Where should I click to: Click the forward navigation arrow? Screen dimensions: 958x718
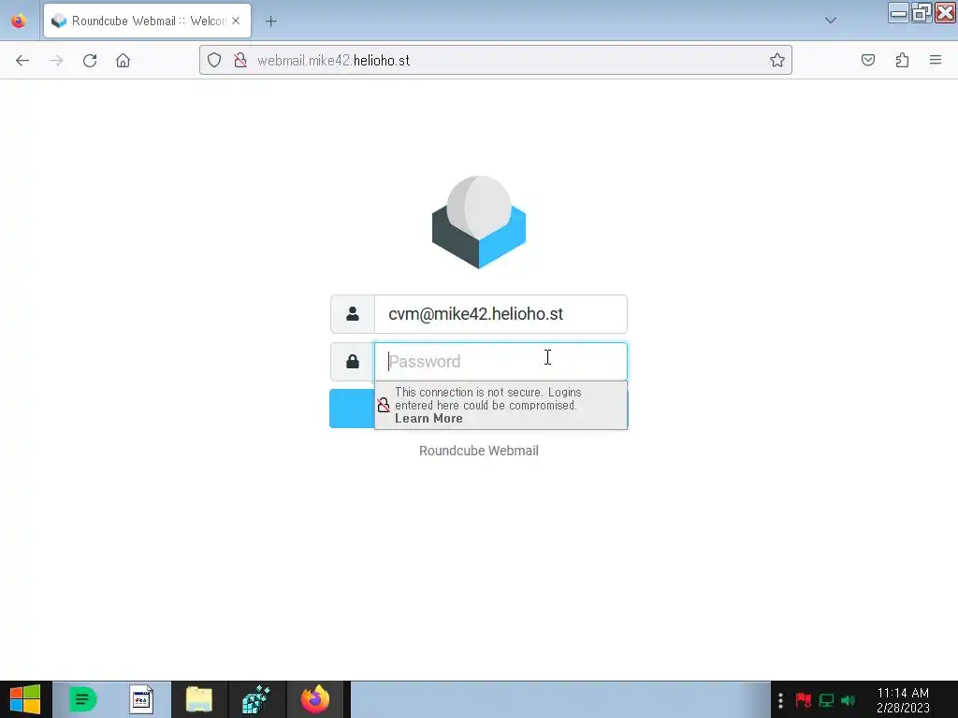point(56,61)
